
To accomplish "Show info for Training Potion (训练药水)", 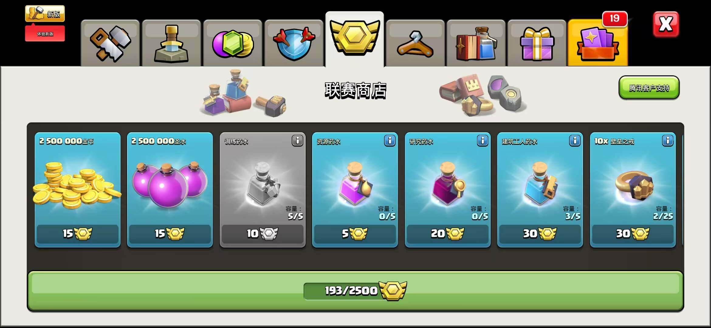I will pos(297,141).
